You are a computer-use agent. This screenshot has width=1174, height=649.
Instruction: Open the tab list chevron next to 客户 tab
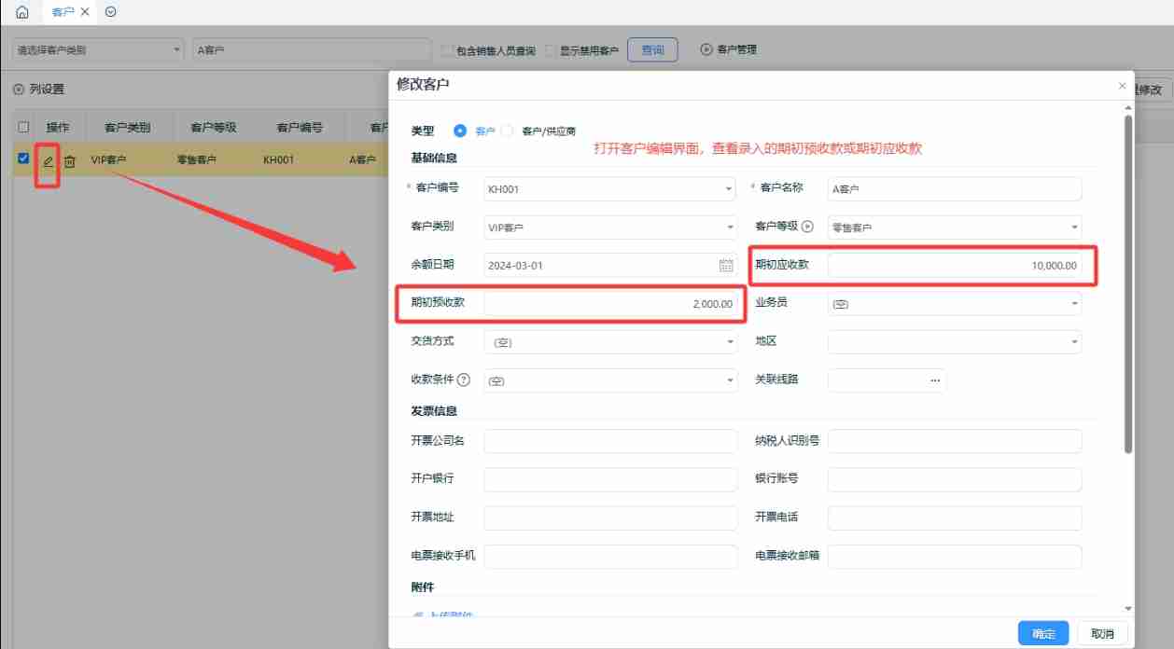click(111, 12)
